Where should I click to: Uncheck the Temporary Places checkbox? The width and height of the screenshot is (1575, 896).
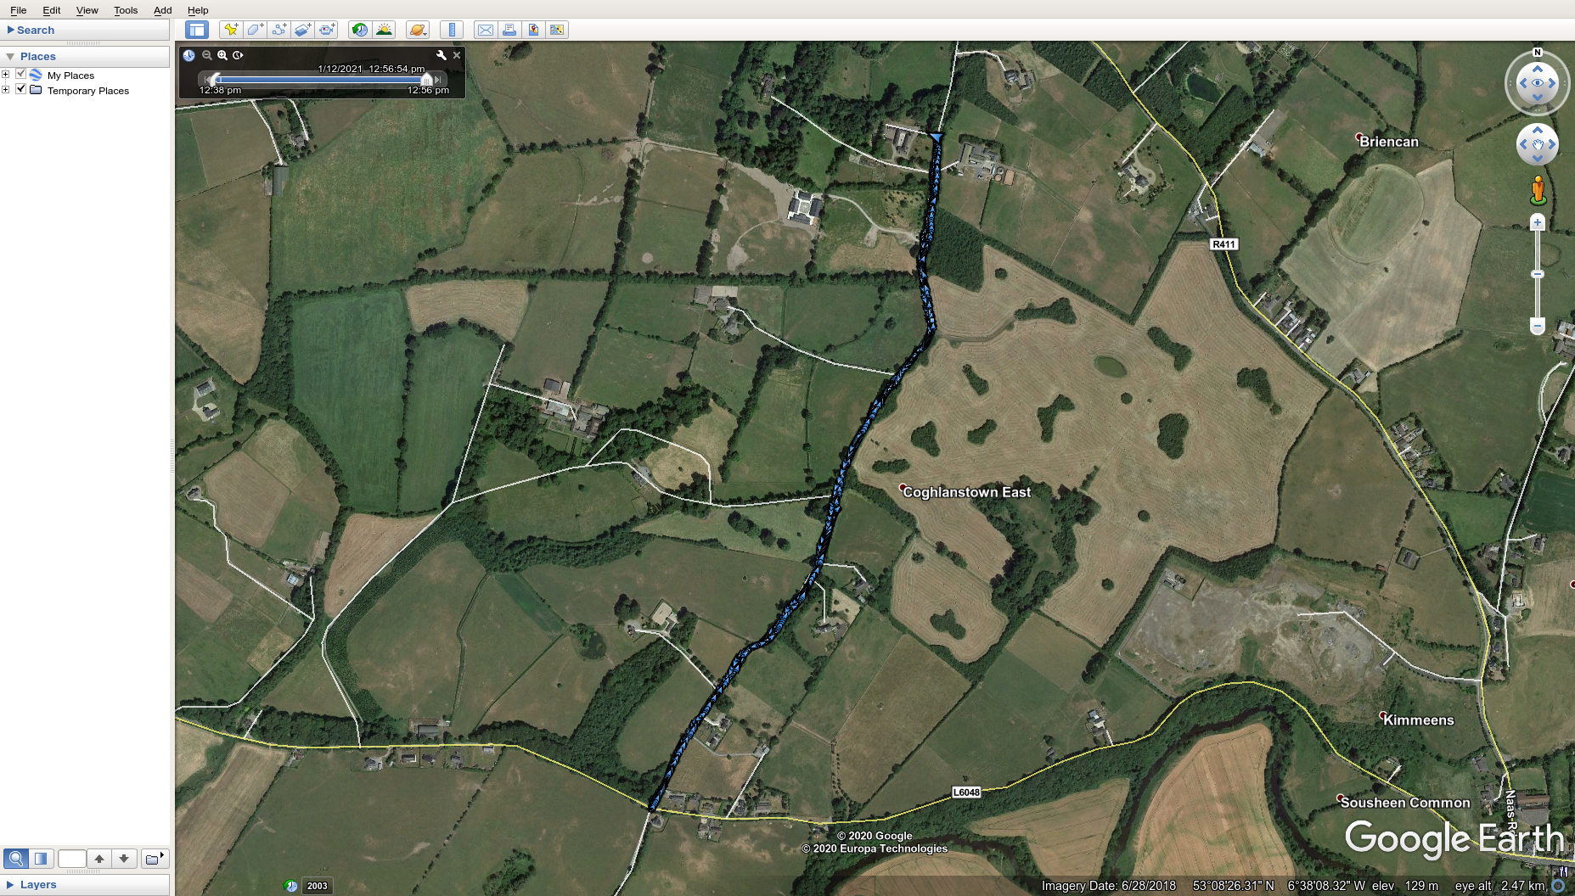20,89
